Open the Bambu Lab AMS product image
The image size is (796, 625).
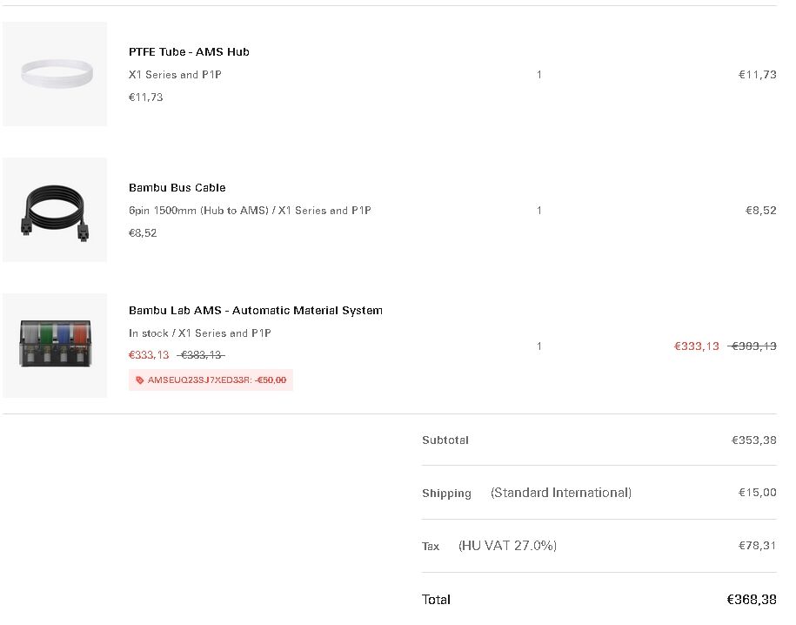55,345
